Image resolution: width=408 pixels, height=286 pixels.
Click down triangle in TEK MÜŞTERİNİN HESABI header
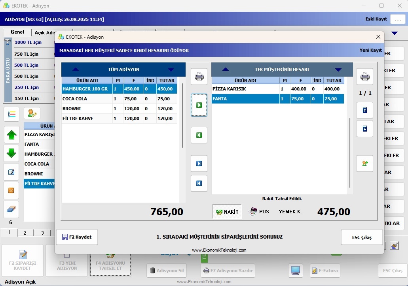tap(338, 70)
